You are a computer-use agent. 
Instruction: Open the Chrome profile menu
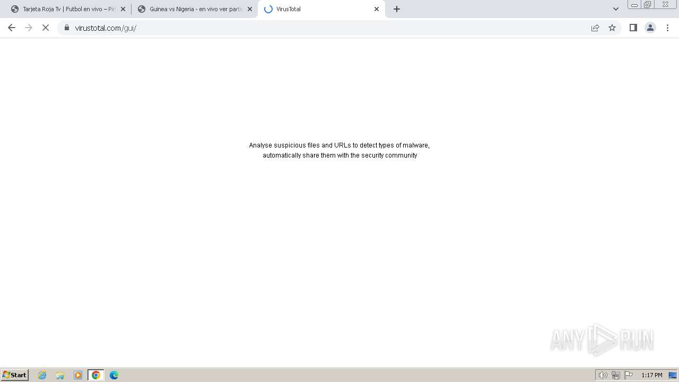650,28
